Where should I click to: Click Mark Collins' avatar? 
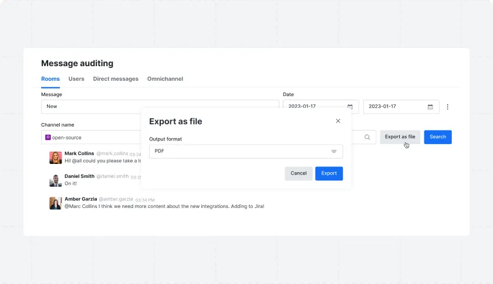coord(56,158)
